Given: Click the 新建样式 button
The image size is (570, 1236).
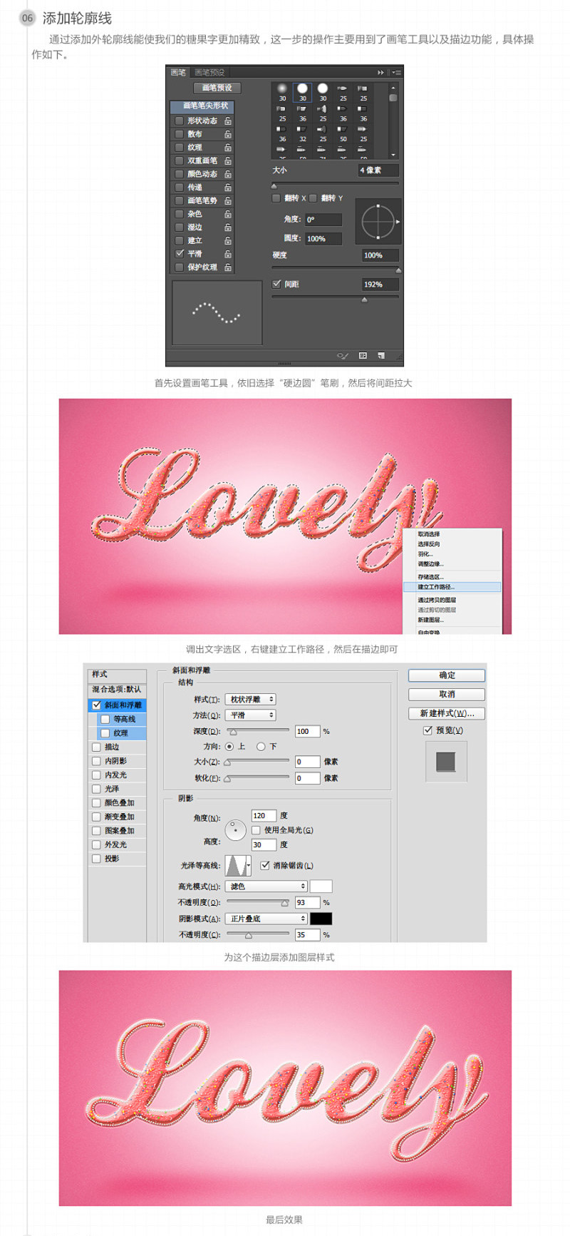Looking at the screenshot, I should 447,713.
